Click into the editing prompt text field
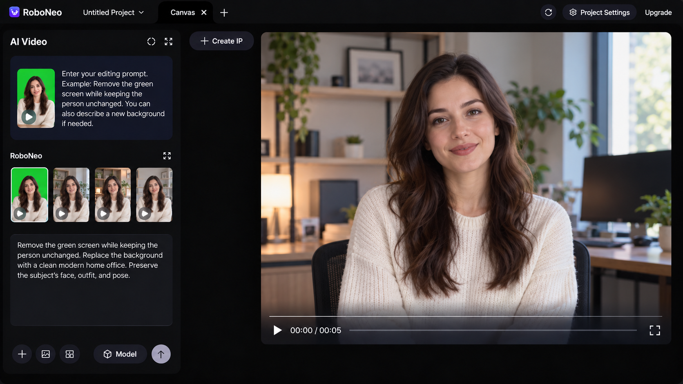 click(92, 280)
